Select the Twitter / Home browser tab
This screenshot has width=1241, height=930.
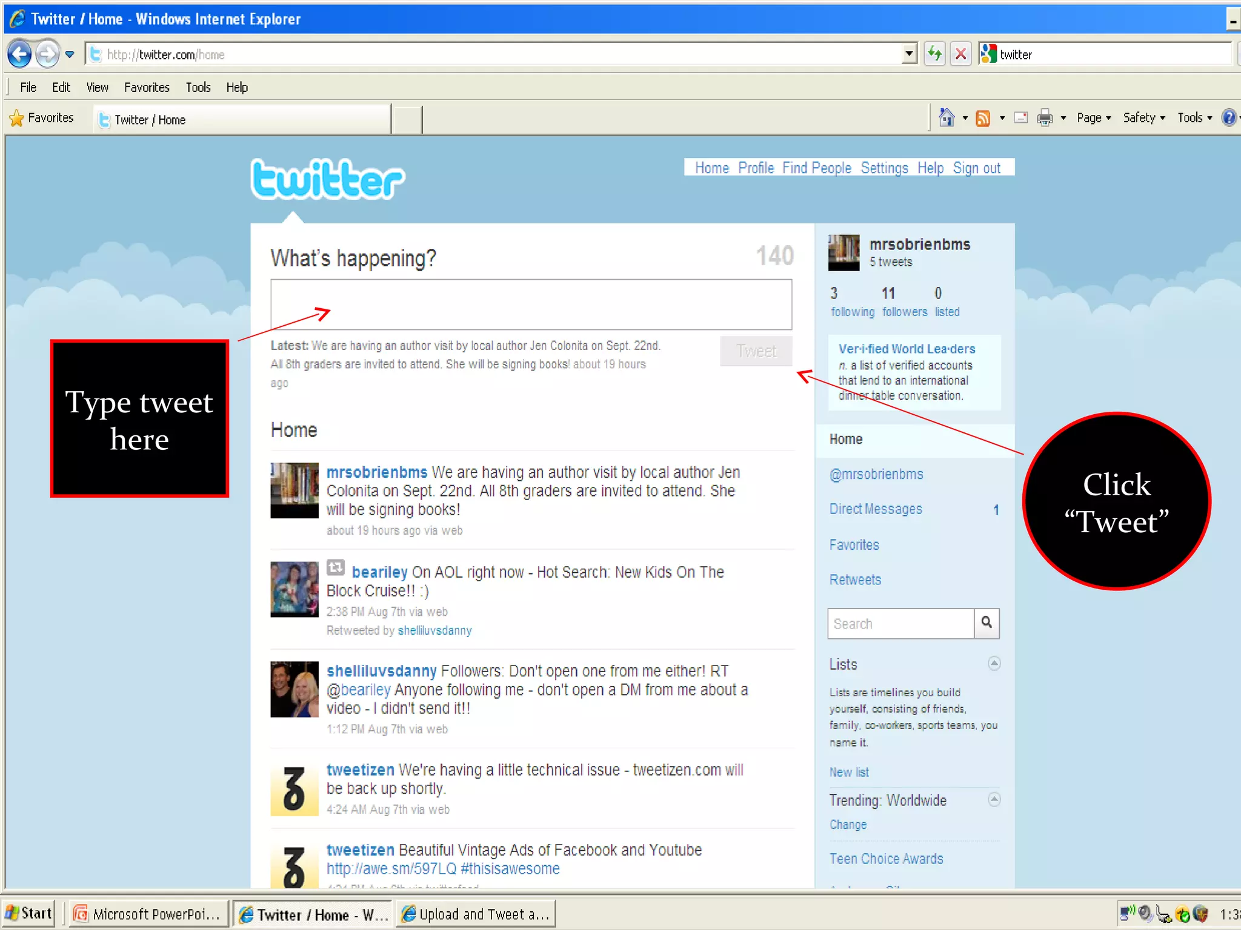tap(242, 119)
